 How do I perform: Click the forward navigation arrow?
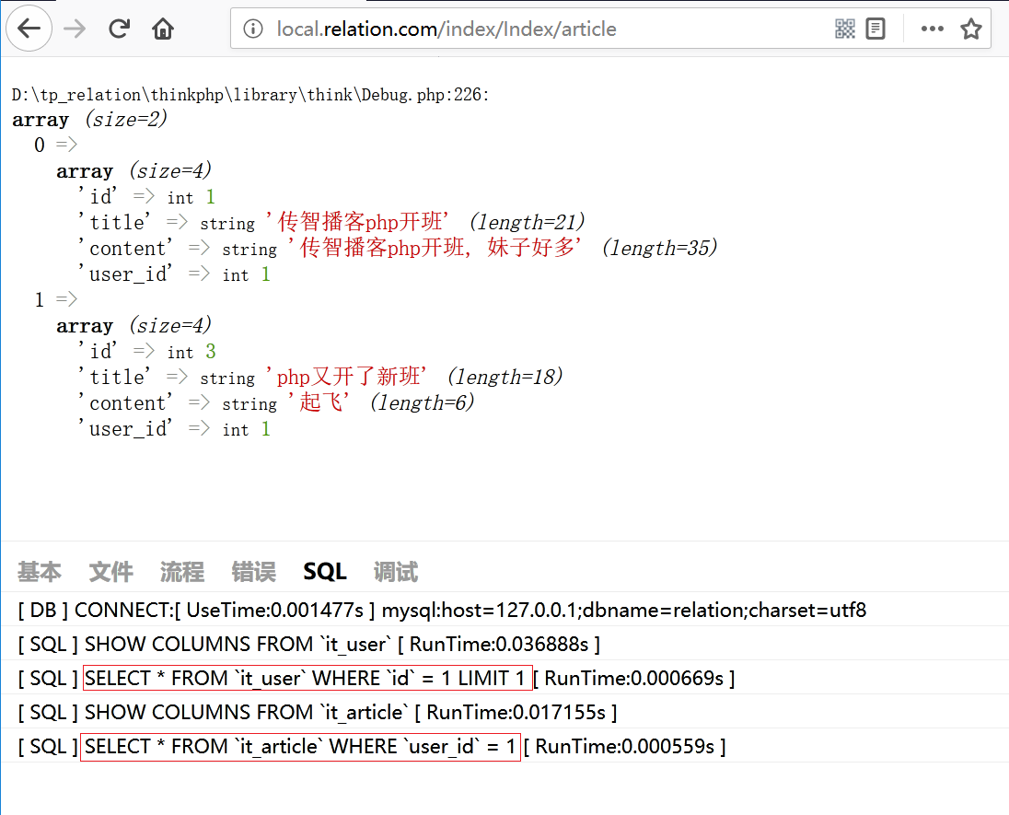75,29
